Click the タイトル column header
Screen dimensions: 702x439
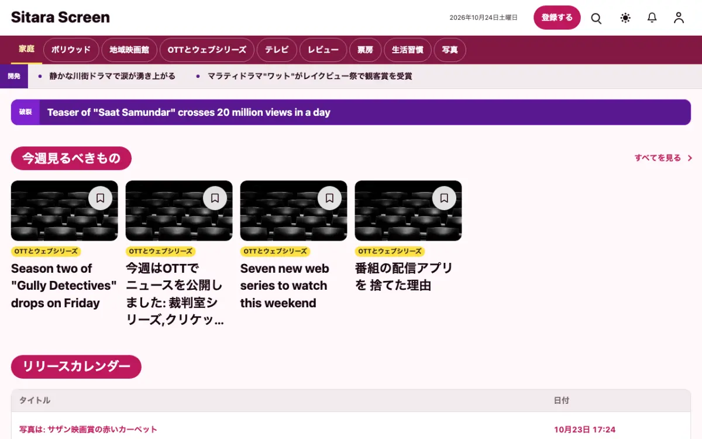pyautogui.click(x=35, y=400)
